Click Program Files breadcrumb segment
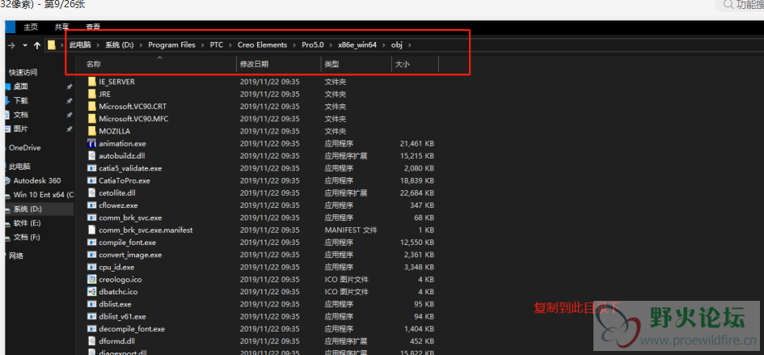 (x=171, y=44)
